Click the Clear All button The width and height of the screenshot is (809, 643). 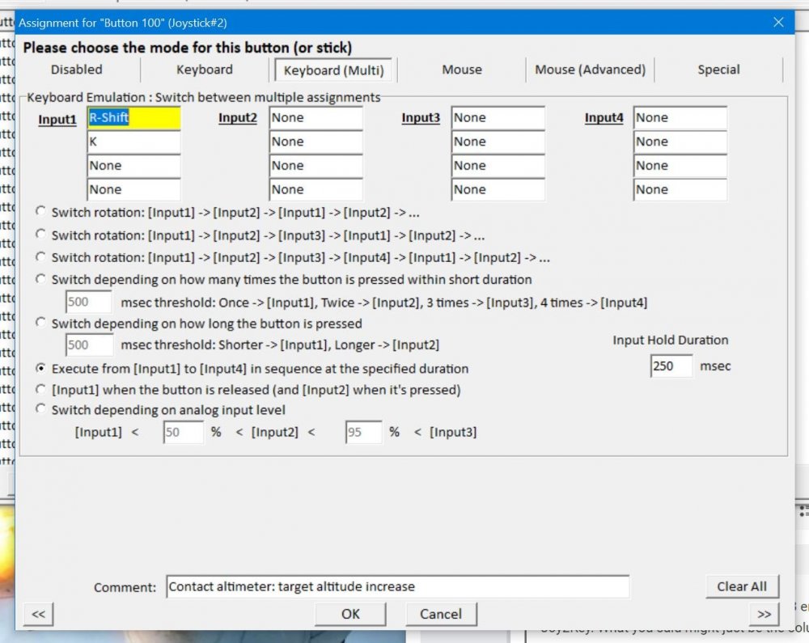[741, 586]
